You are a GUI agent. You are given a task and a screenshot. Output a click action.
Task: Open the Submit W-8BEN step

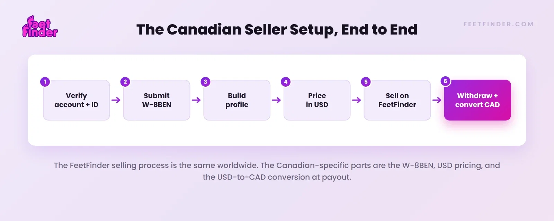157,100
